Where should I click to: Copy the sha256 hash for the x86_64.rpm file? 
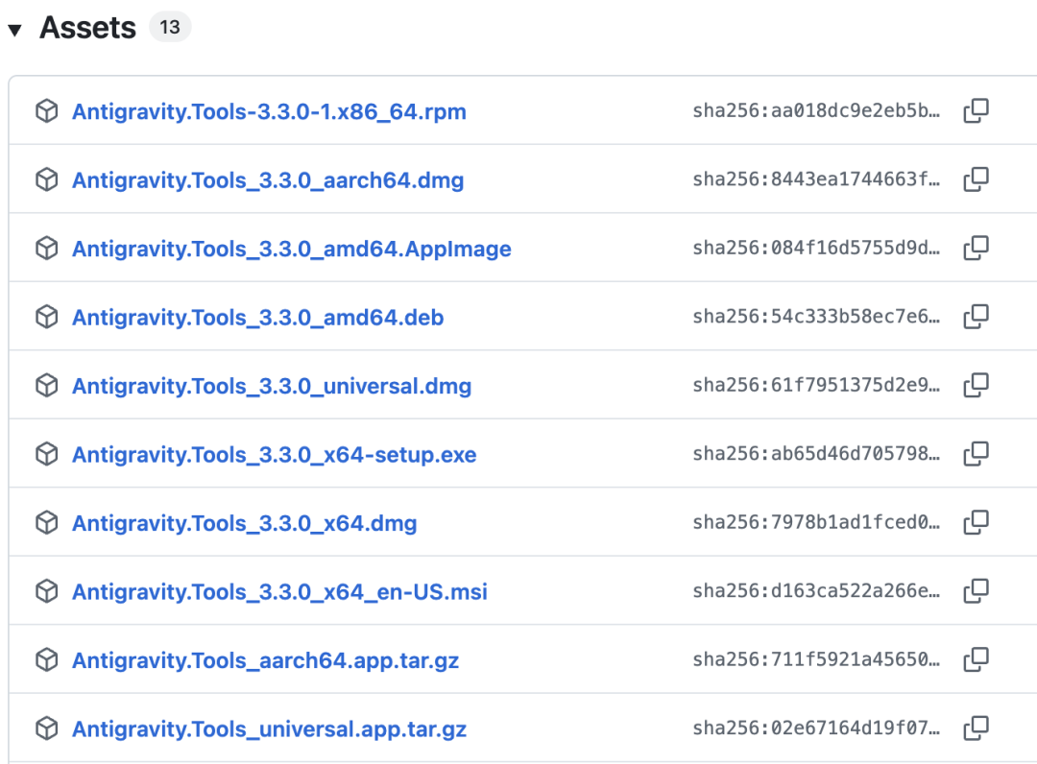point(977,110)
